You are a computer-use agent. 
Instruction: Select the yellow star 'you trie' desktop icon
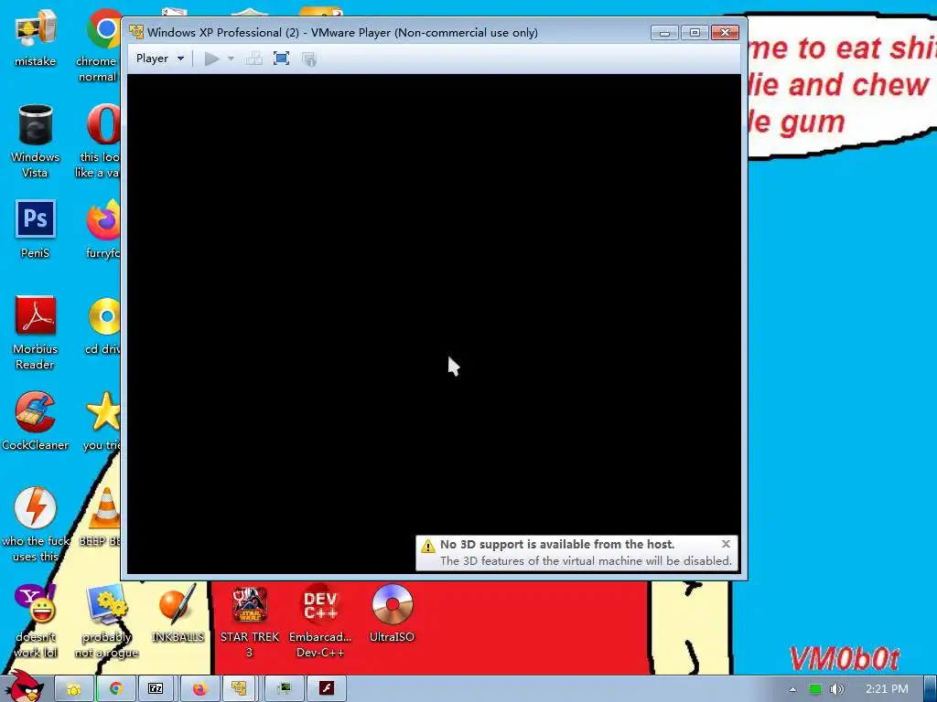pyautogui.click(x=102, y=421)
